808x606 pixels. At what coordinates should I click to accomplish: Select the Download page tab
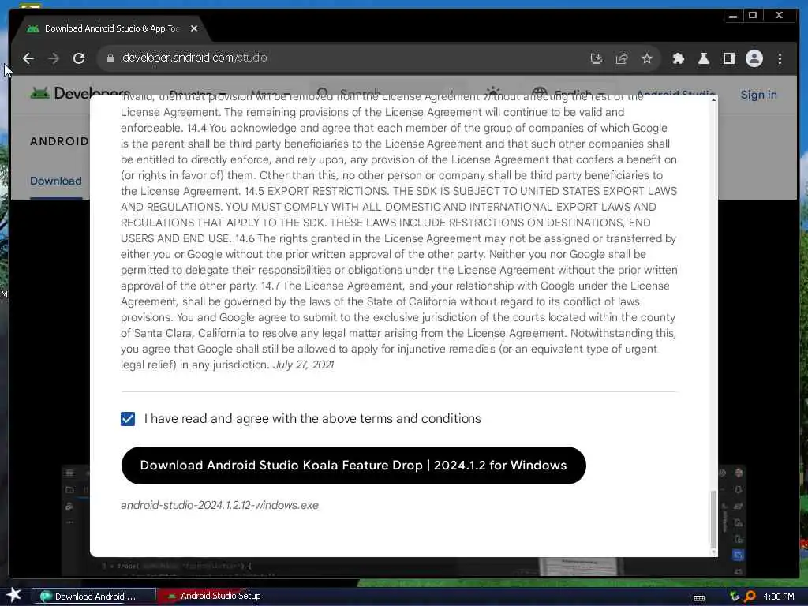click(x=56, y=181)
